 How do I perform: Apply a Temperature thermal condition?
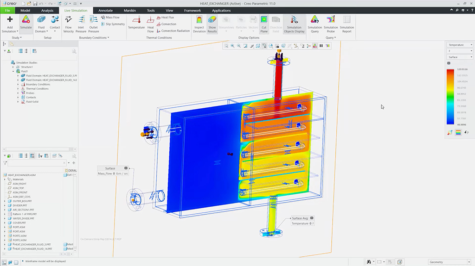coord(136,23)
